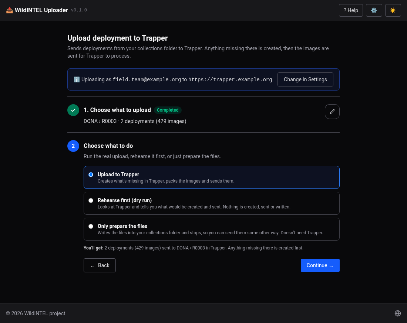
Task: Click the blue step 2 number badge
Action: pyautogui.click(x=73, y=146)
